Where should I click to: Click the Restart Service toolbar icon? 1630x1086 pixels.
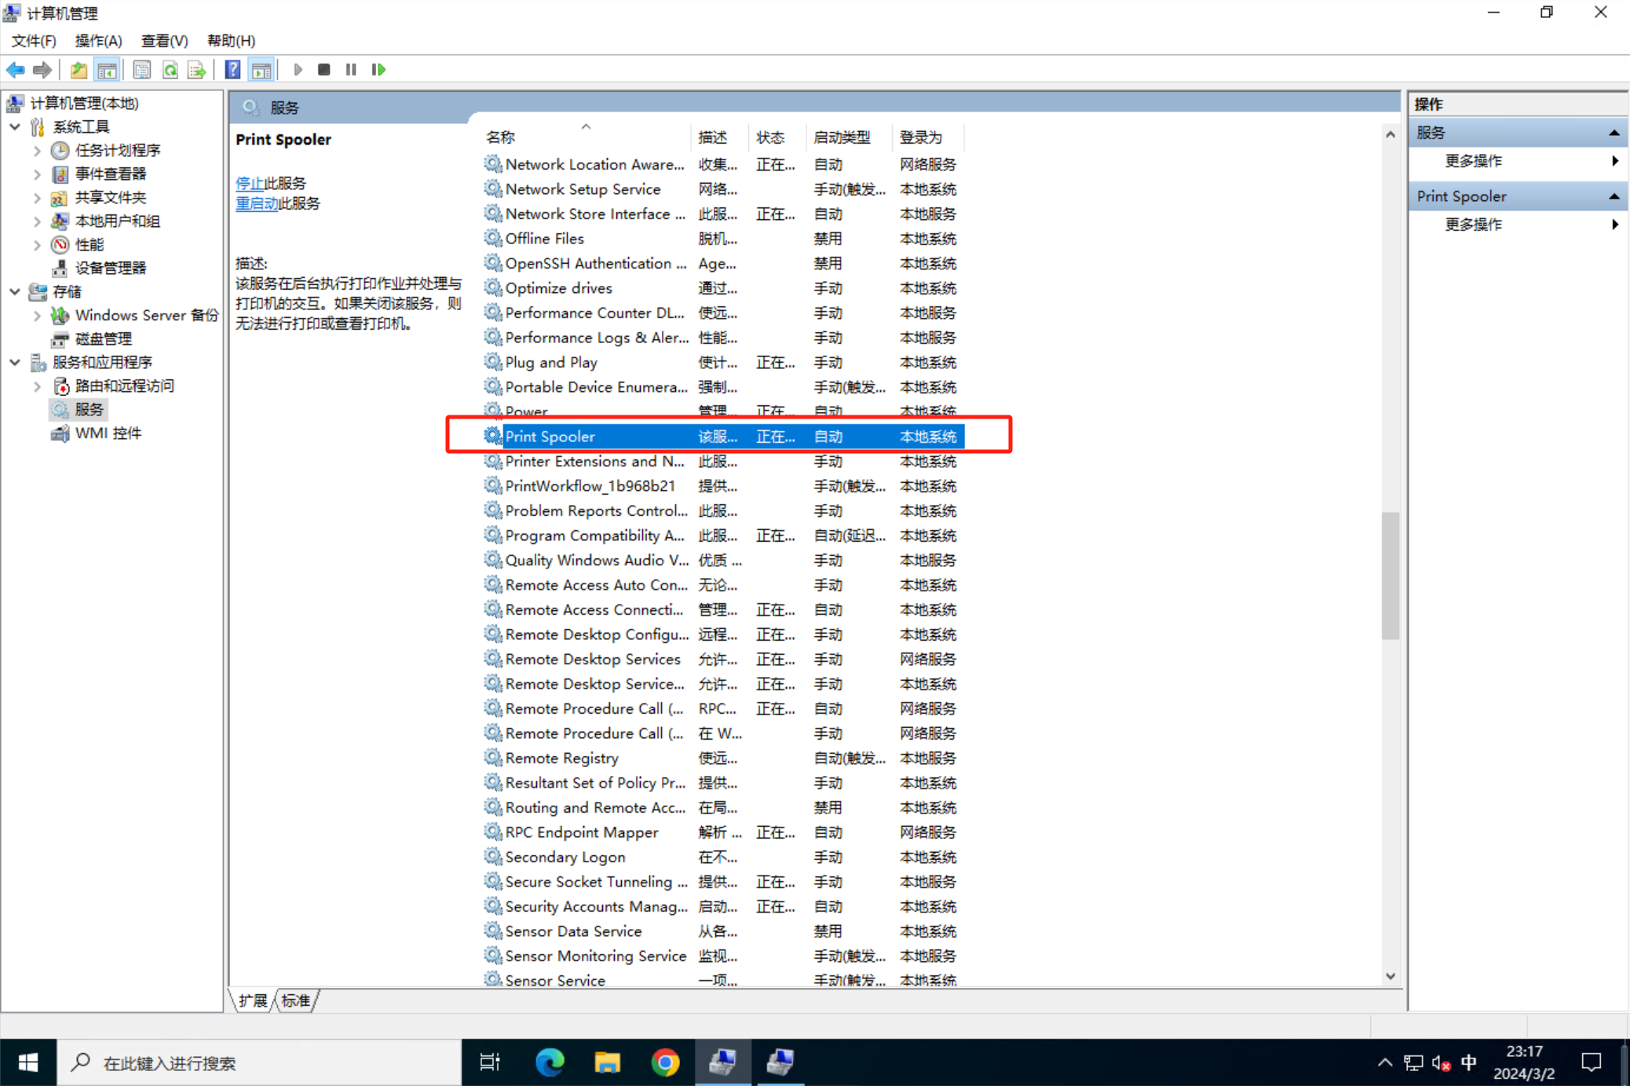pos(379,70)
